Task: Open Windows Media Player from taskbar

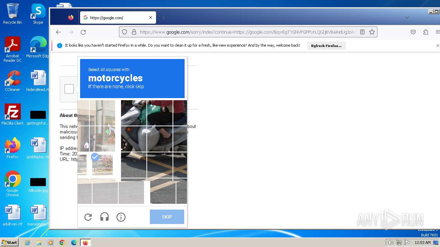Action: 51,243
